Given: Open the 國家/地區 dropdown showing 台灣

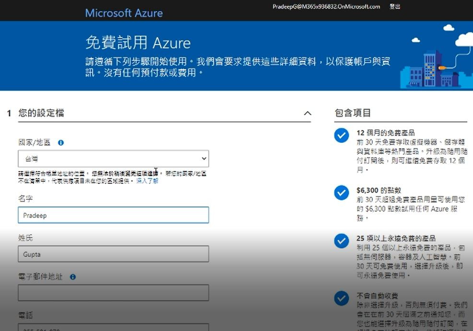Looking at the screenshot, I should click(x=113, y=159).
